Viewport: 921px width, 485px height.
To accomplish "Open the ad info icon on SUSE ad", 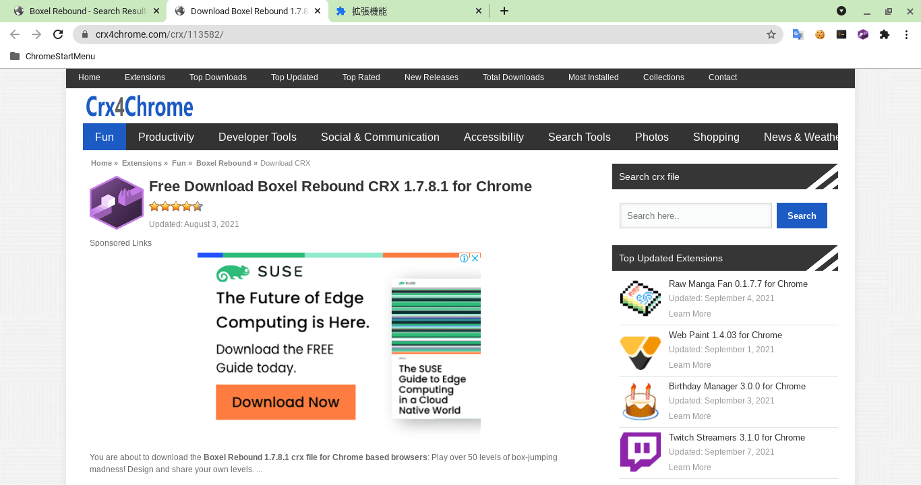I will point(465,258).
